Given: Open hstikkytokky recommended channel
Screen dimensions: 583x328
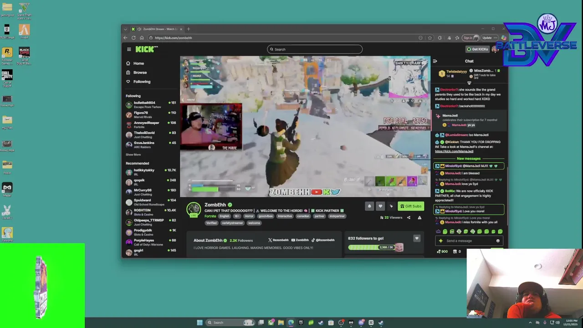Looking at the screenshot, I should [x=151, y=172].
